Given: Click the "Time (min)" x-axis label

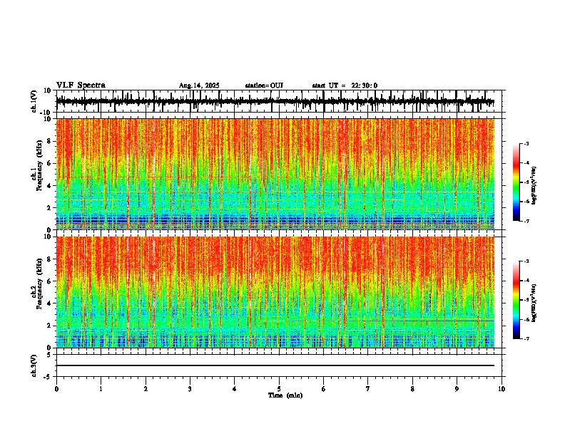Looking at the screenshot, I should click(x=285, y=395).
